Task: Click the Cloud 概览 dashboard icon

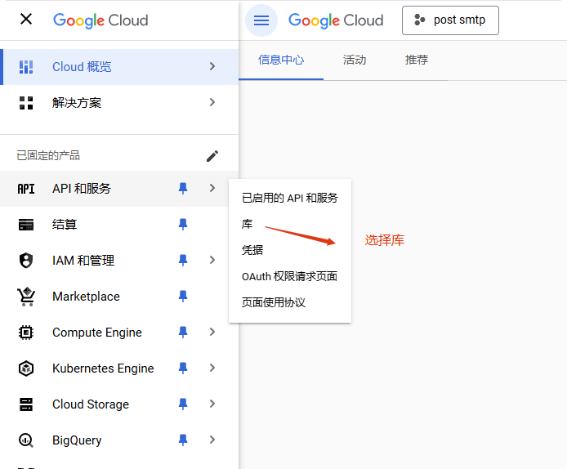Action: [x=26, y=67]
